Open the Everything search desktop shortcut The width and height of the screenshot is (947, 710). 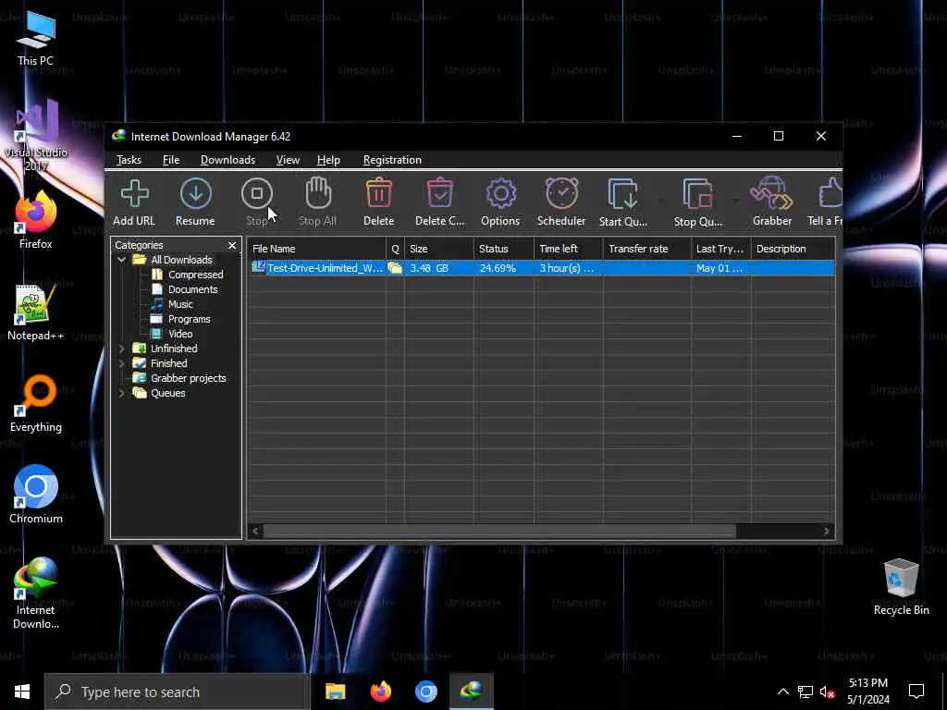36,405
